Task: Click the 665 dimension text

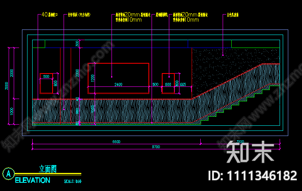Action: (x=183, y=84)
